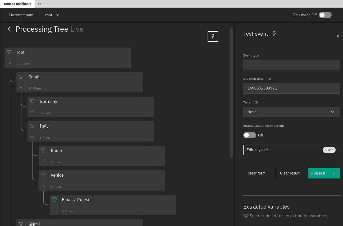Open the Edit payload button
The height and width of the screenshot is (226, 343).
coord(292,150)
